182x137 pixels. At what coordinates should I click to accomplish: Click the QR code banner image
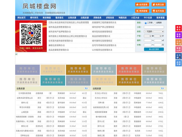click(31, 36)
